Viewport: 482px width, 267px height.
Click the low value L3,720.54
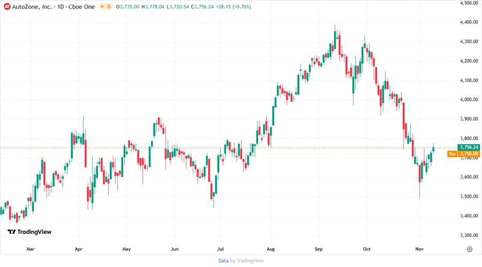178,7
